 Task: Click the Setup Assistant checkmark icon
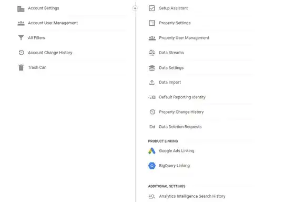tap(152, 8)
